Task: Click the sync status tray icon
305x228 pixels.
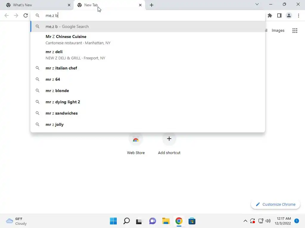Action: click(x=253, y=221)
